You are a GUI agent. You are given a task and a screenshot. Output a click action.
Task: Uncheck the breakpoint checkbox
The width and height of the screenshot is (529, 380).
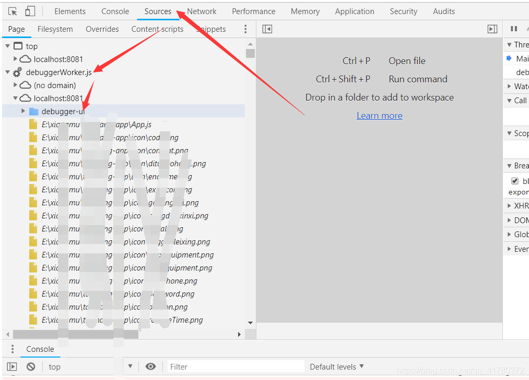514,181
